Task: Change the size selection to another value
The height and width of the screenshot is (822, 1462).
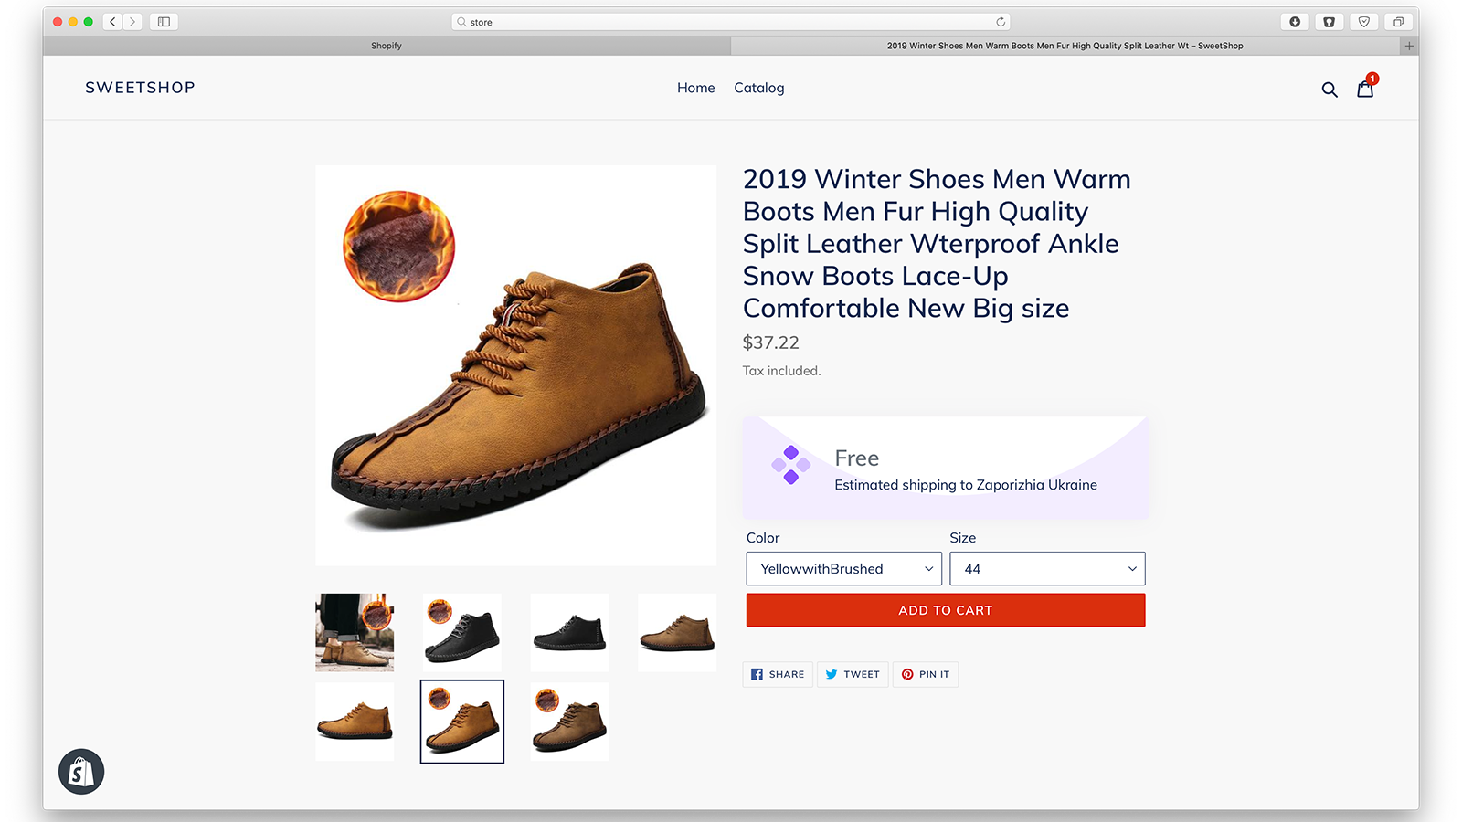Action: click(1047, 568)
